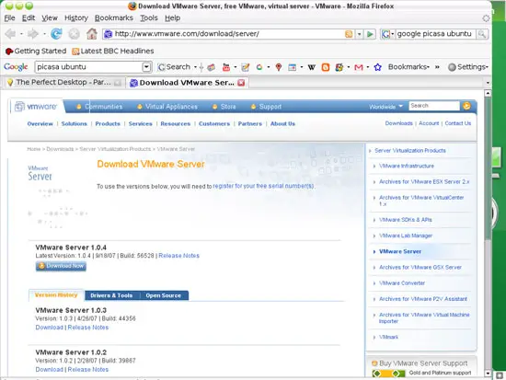The image size is (506, 380).
Task: Open Latest BBC Headlines feed
Action: tap(112, 51)
